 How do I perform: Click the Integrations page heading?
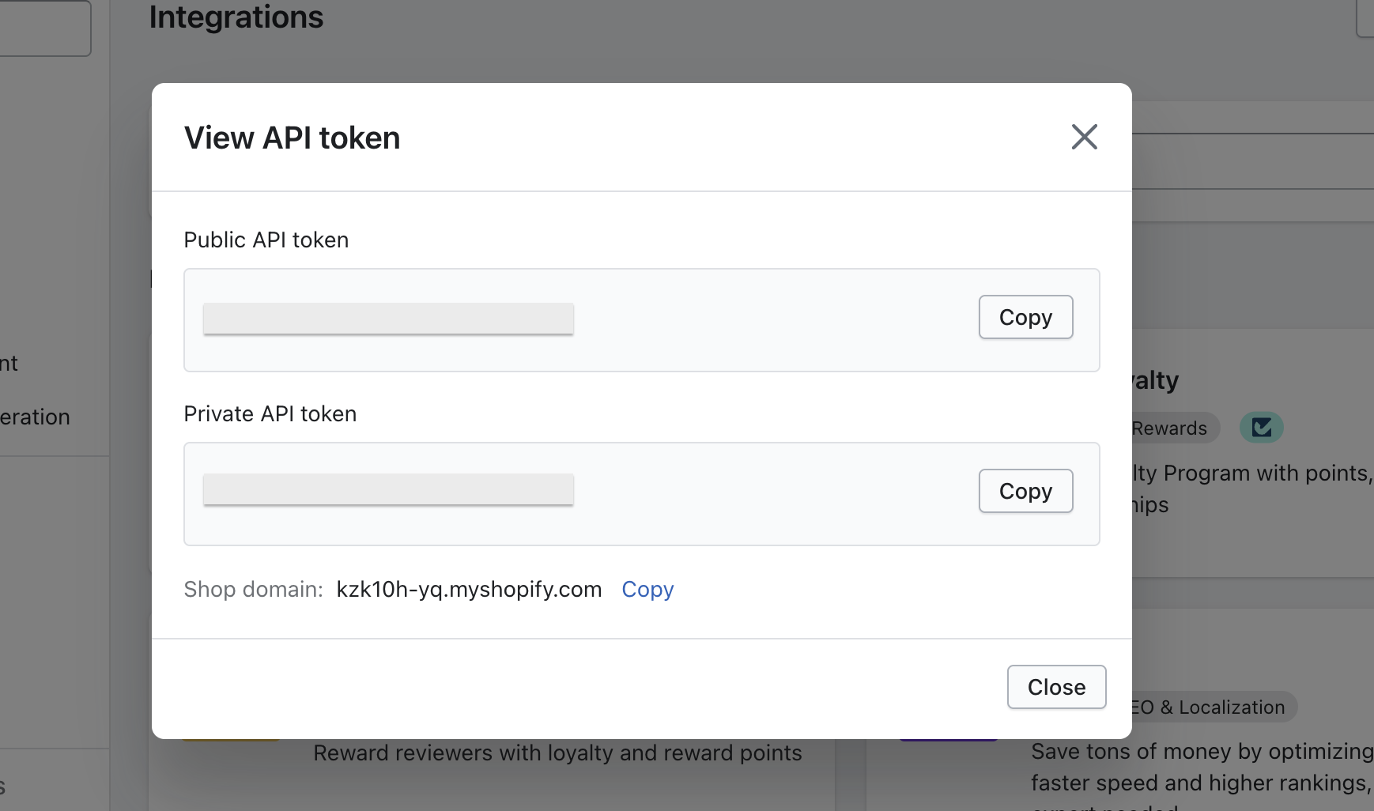pyautogui.click(x=236, y=17)
